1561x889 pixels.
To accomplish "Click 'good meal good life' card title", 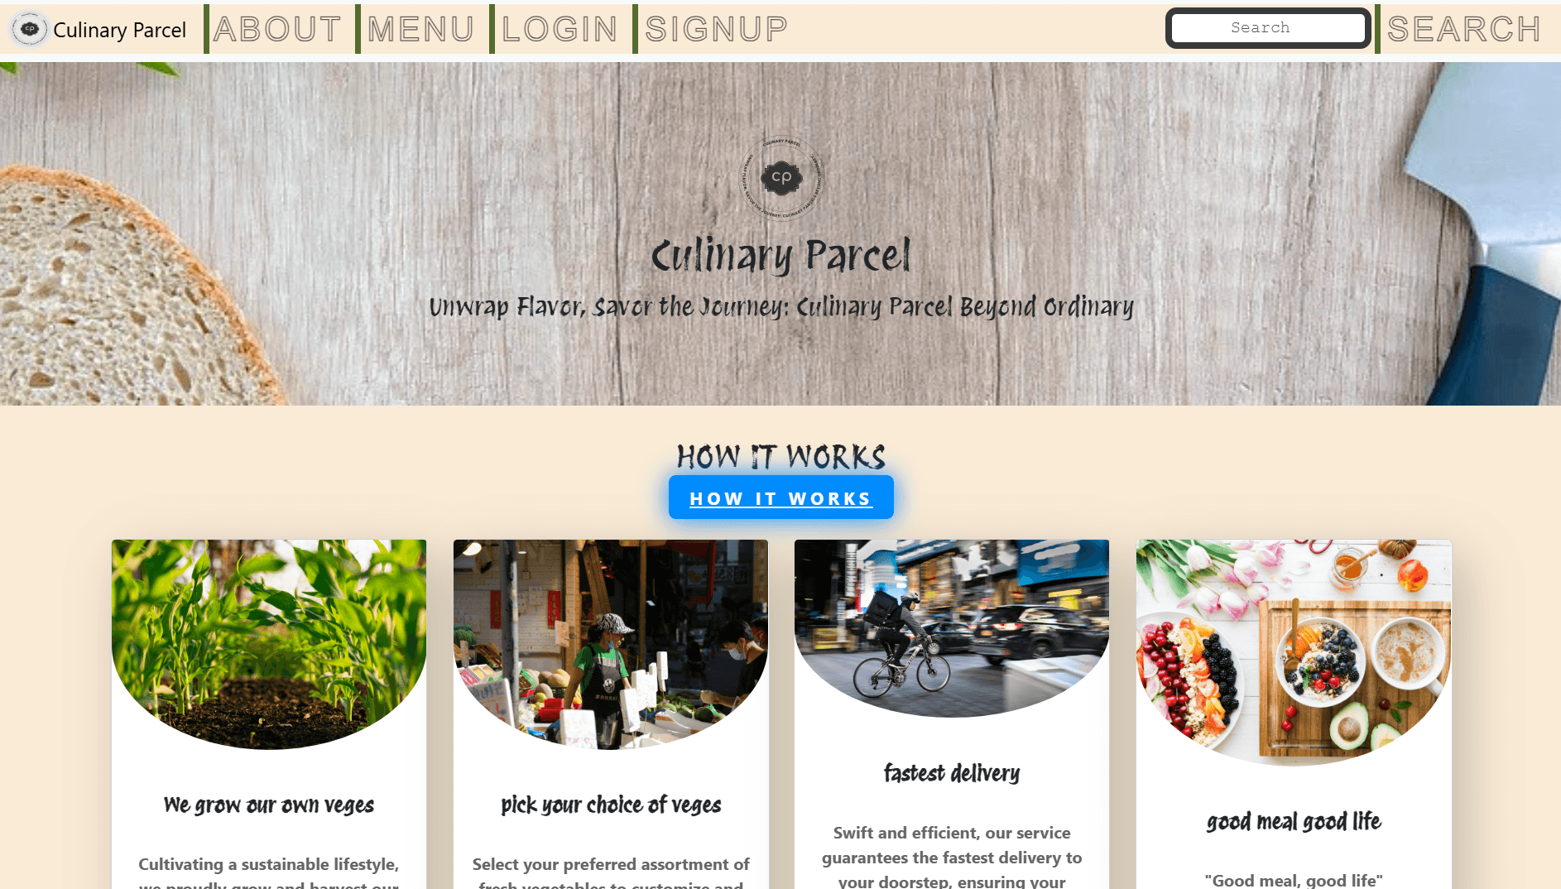I will 1294,821.
